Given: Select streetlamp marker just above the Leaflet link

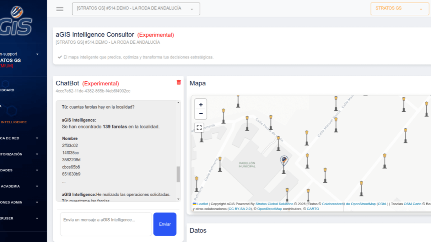Looking at the screenshot, I should coord(196,184).
